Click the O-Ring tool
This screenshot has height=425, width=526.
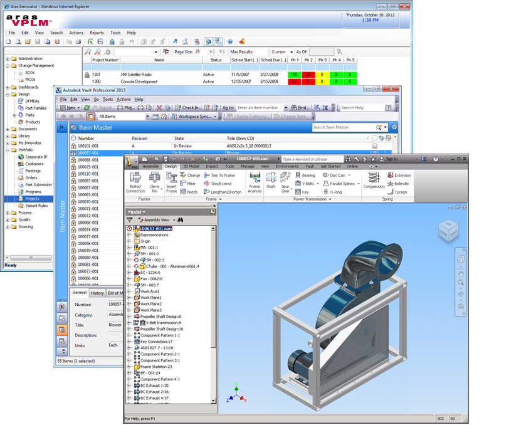click(x=332, y=192)
